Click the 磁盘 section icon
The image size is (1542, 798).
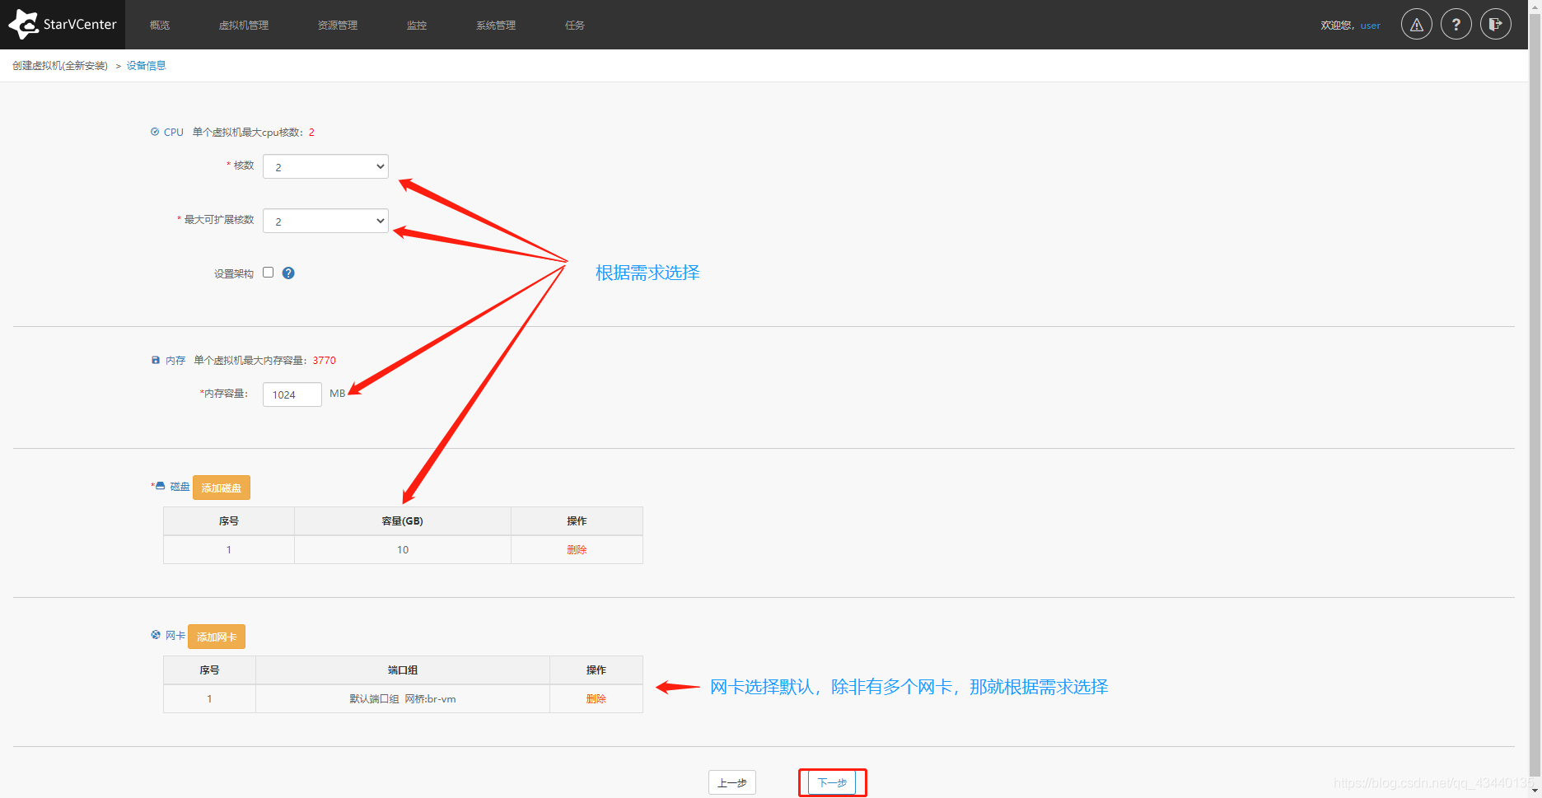(x=161, y=487)
